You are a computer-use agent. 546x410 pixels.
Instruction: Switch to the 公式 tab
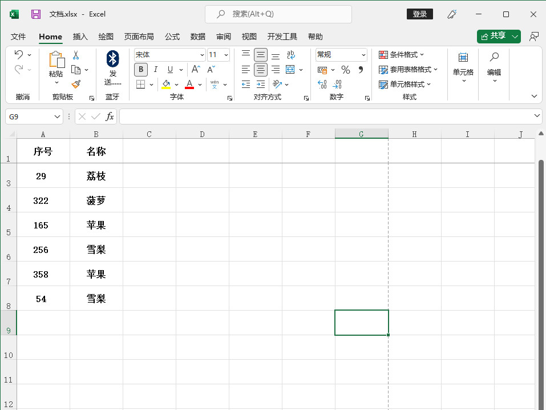coord(172,37)
